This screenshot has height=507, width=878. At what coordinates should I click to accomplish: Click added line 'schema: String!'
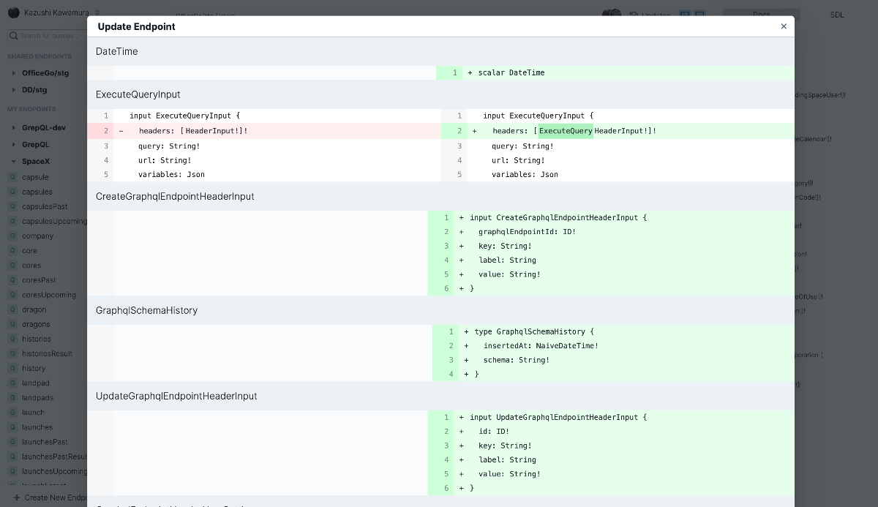tap(516, 360)
